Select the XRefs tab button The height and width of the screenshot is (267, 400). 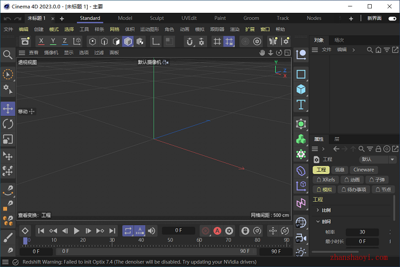[326, 180]
